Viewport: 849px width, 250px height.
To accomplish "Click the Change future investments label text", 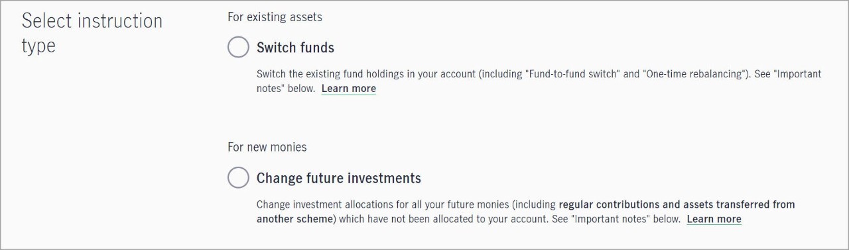I will [x=339, y=178].
